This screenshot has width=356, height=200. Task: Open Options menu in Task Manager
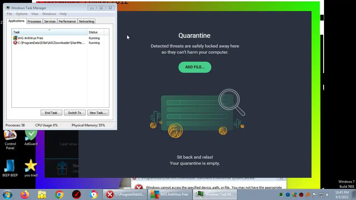[x=22, y=14]
